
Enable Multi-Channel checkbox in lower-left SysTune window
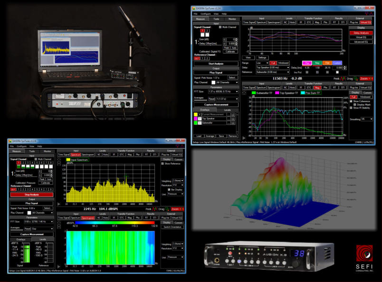pos(36,159)
